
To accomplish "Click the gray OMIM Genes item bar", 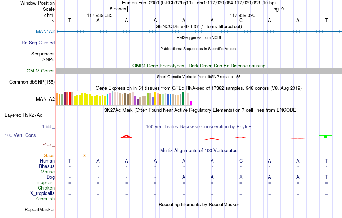I will pyautogui.click(x=199, y=71).
